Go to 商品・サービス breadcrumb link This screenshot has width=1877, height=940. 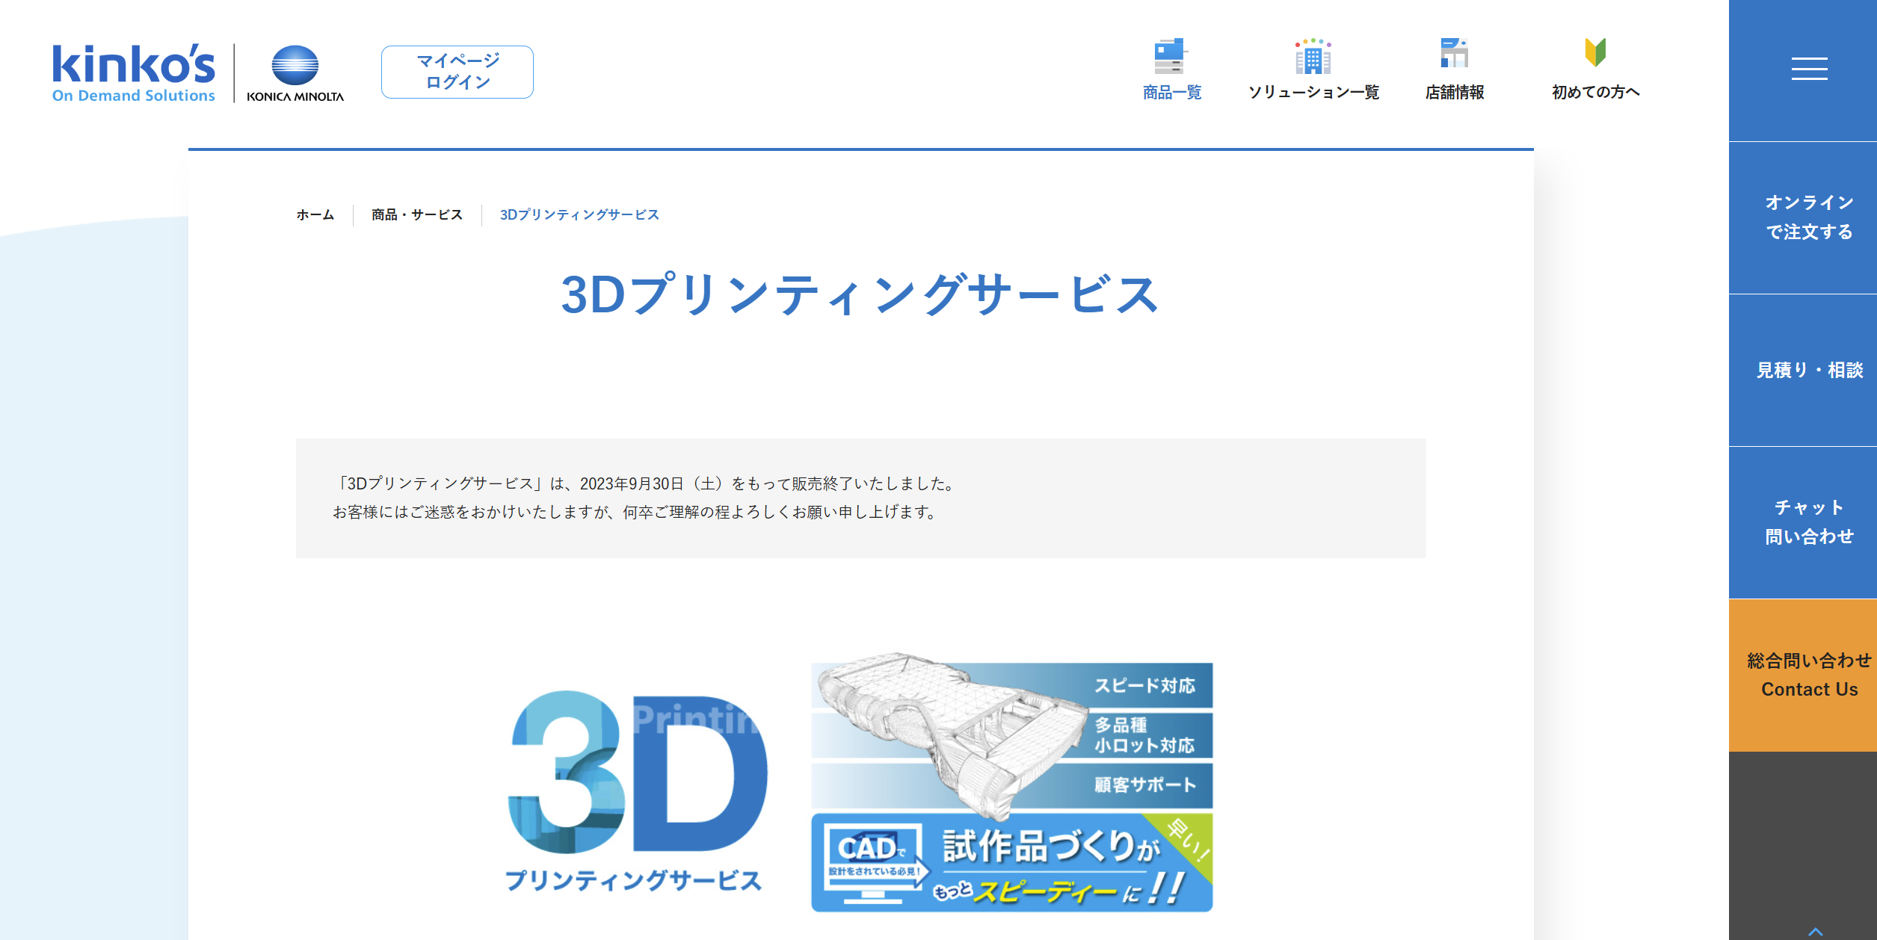click(417, 215)
